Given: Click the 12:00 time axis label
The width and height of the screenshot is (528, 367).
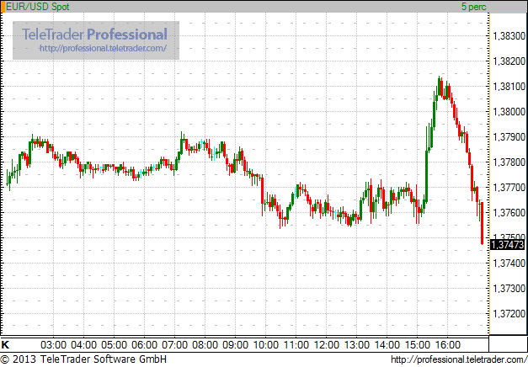Looking at the screenshot, I should click(x=326, y=345).
